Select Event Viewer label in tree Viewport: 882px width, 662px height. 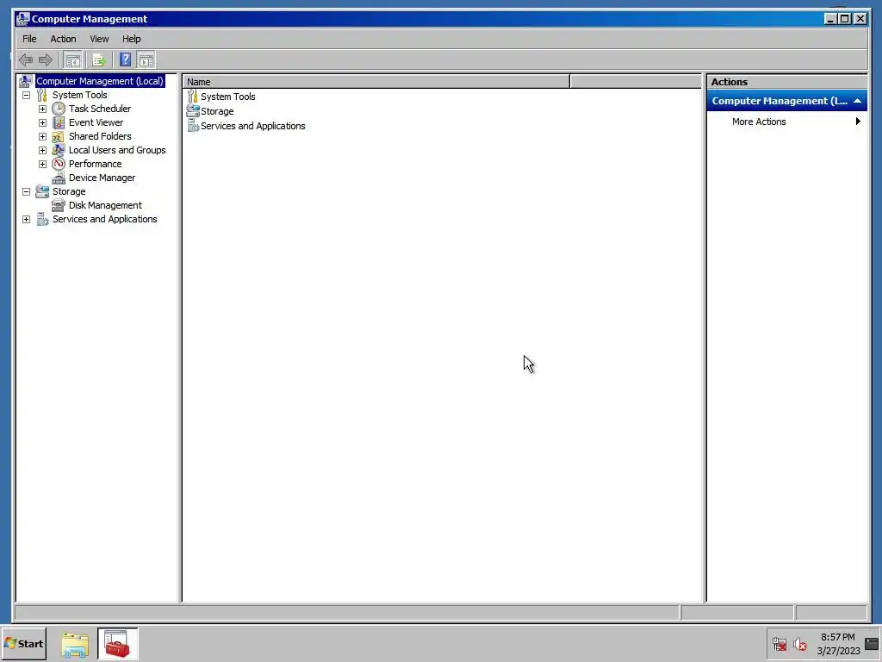coord(96,122)
